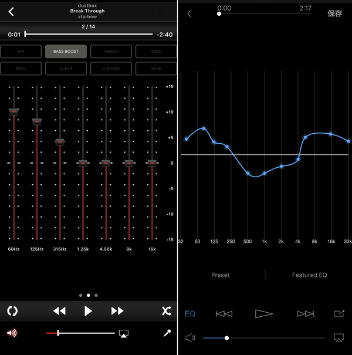Tap the 保存 button
Image resolution: width=352 pixels, height=355 pixels.
tap(334, 13)
